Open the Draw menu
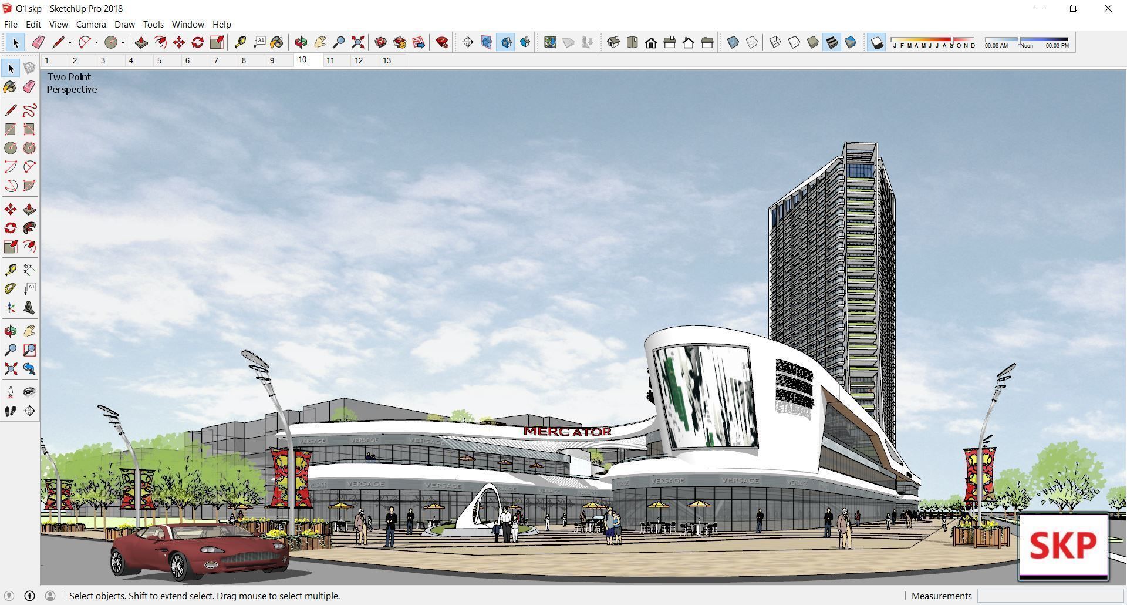The height and width of the screenshot is (605, 1127). coord(124,24)
